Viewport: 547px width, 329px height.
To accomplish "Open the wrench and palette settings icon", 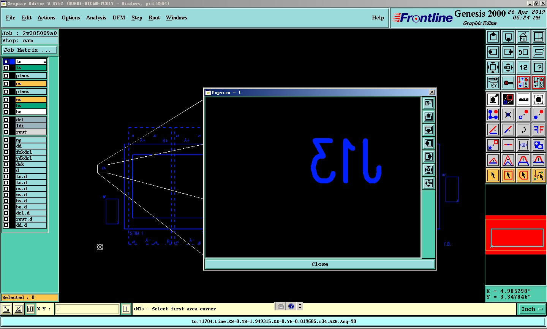I will pos(493,83).
